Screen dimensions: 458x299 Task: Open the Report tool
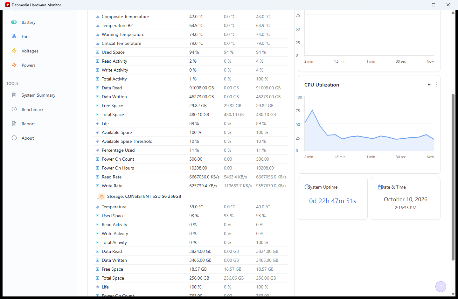[28, 124]
